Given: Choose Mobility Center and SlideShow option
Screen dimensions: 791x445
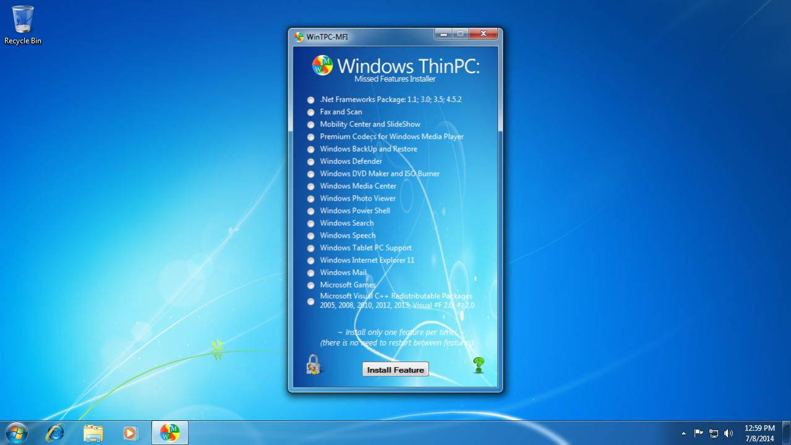Looking at the screenshot, I should [x=310, y=124].
